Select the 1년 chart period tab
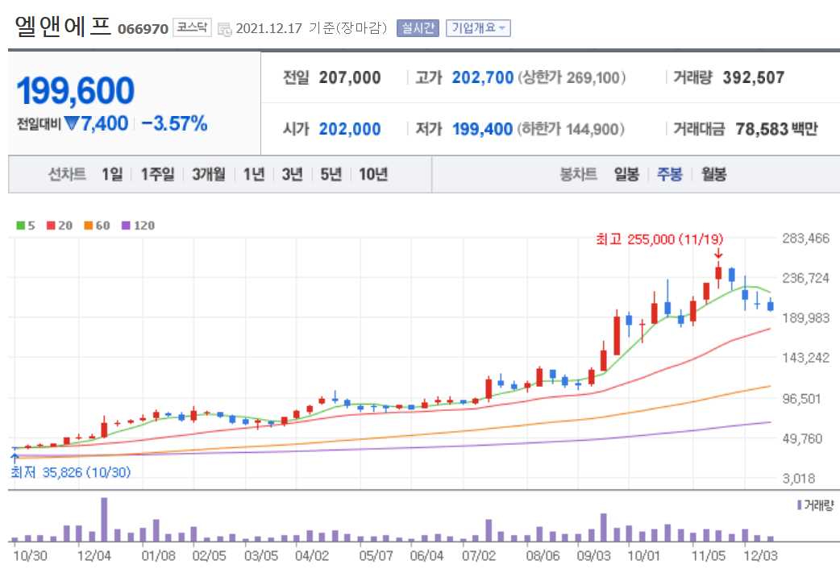The height and width of the screenshot is (577, 840). (x=254, y=174)
